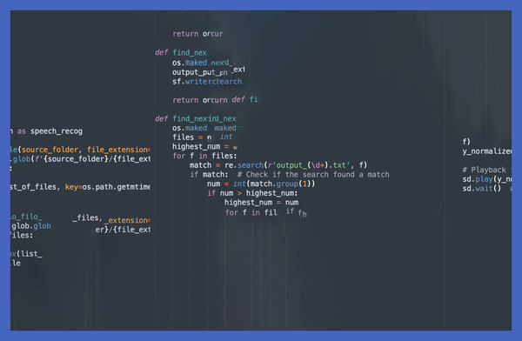Click the 'return orcur' line at top
This screenshot has height=341, width=522.
pos(197,34)
